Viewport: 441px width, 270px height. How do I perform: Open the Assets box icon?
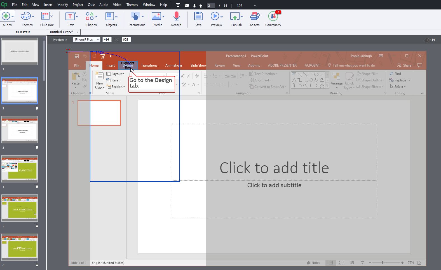point(255,16)
